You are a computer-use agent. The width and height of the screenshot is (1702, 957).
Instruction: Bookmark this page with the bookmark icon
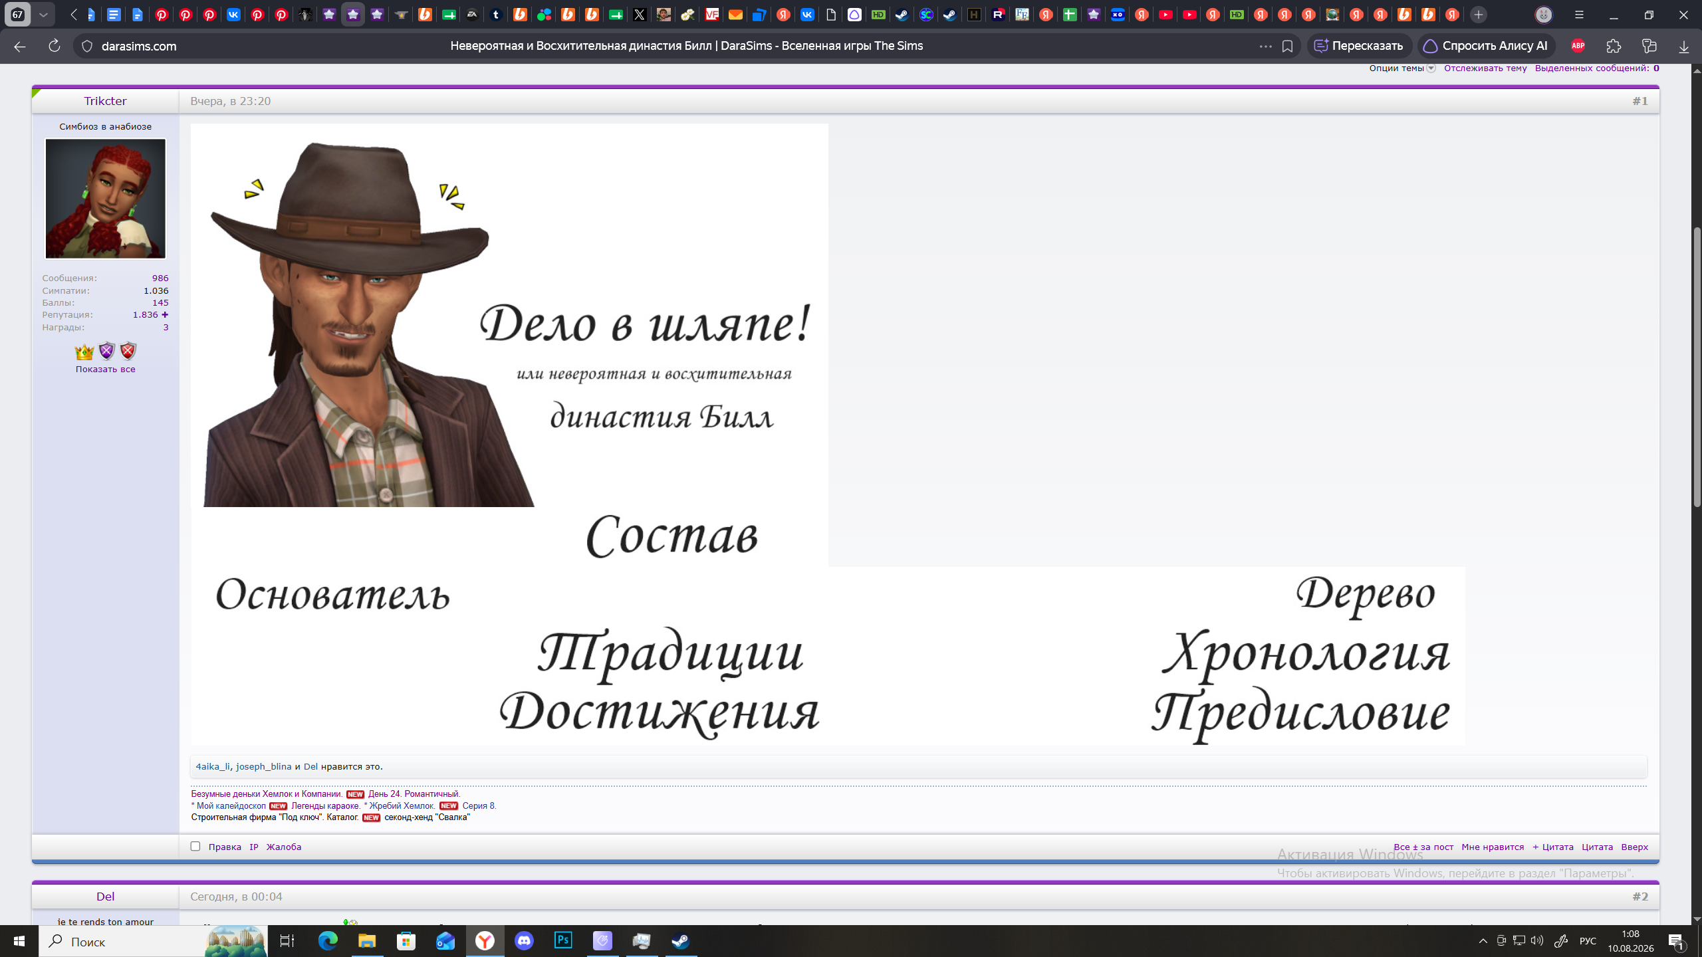1287,46
